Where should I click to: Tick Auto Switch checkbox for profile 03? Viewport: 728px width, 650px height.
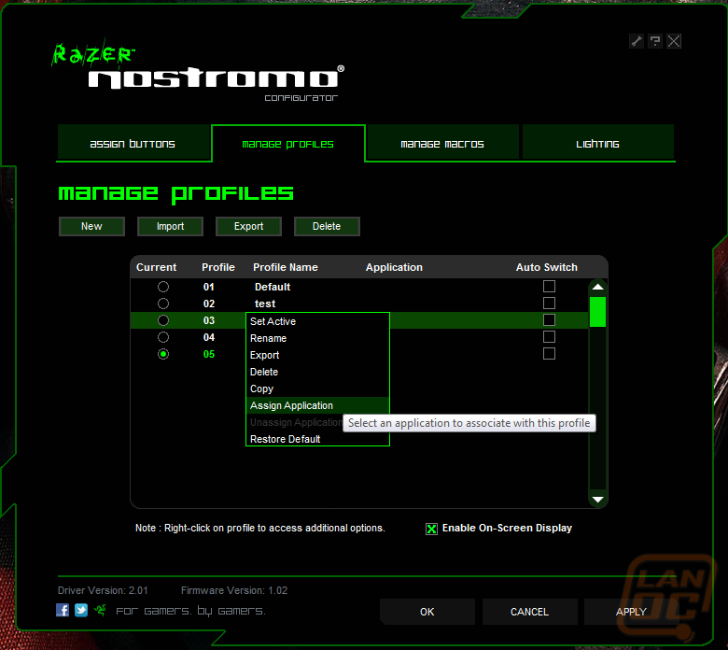tap(549, 319)
